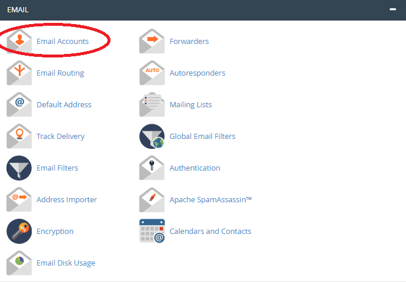Go to Calendars and Contacts link
This screenshot has height=282, width=406.
(210, 232)
